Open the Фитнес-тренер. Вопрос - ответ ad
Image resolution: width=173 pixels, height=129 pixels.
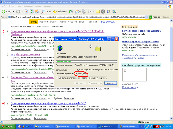pos(141,42)
